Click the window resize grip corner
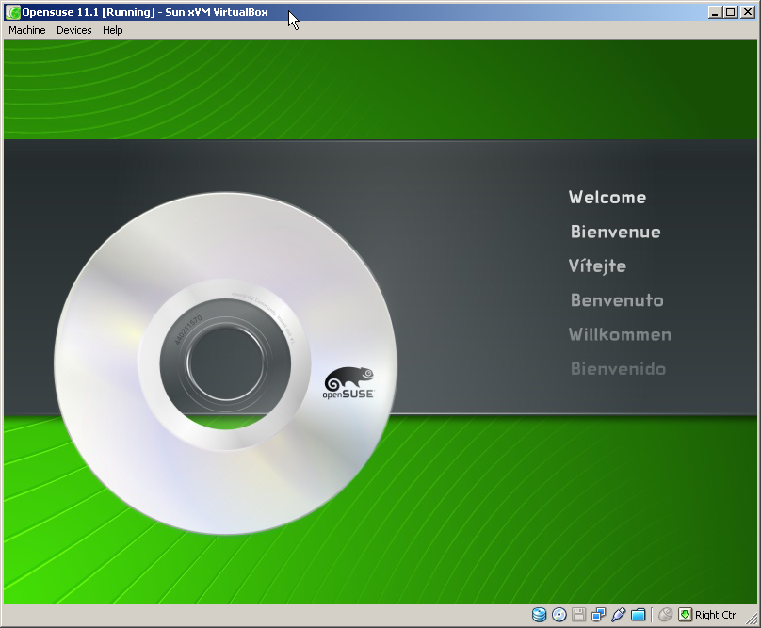 pos(751,619)
